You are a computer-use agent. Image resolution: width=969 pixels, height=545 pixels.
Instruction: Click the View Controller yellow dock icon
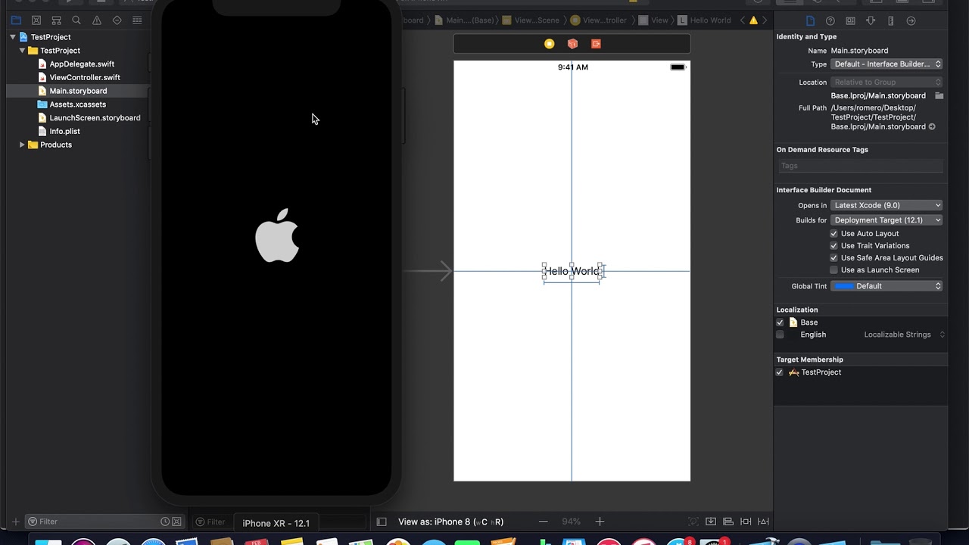(x=550, y=44)
